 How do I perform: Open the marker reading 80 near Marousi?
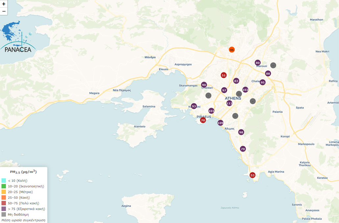257,63
